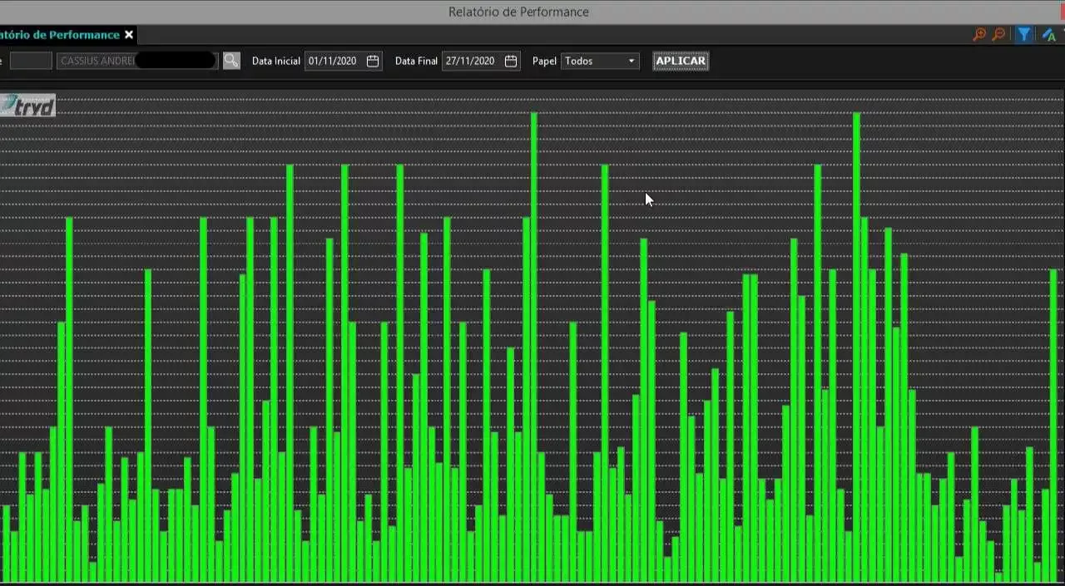Expand the Papel dropdown showing Todos

tap(600, 61)
